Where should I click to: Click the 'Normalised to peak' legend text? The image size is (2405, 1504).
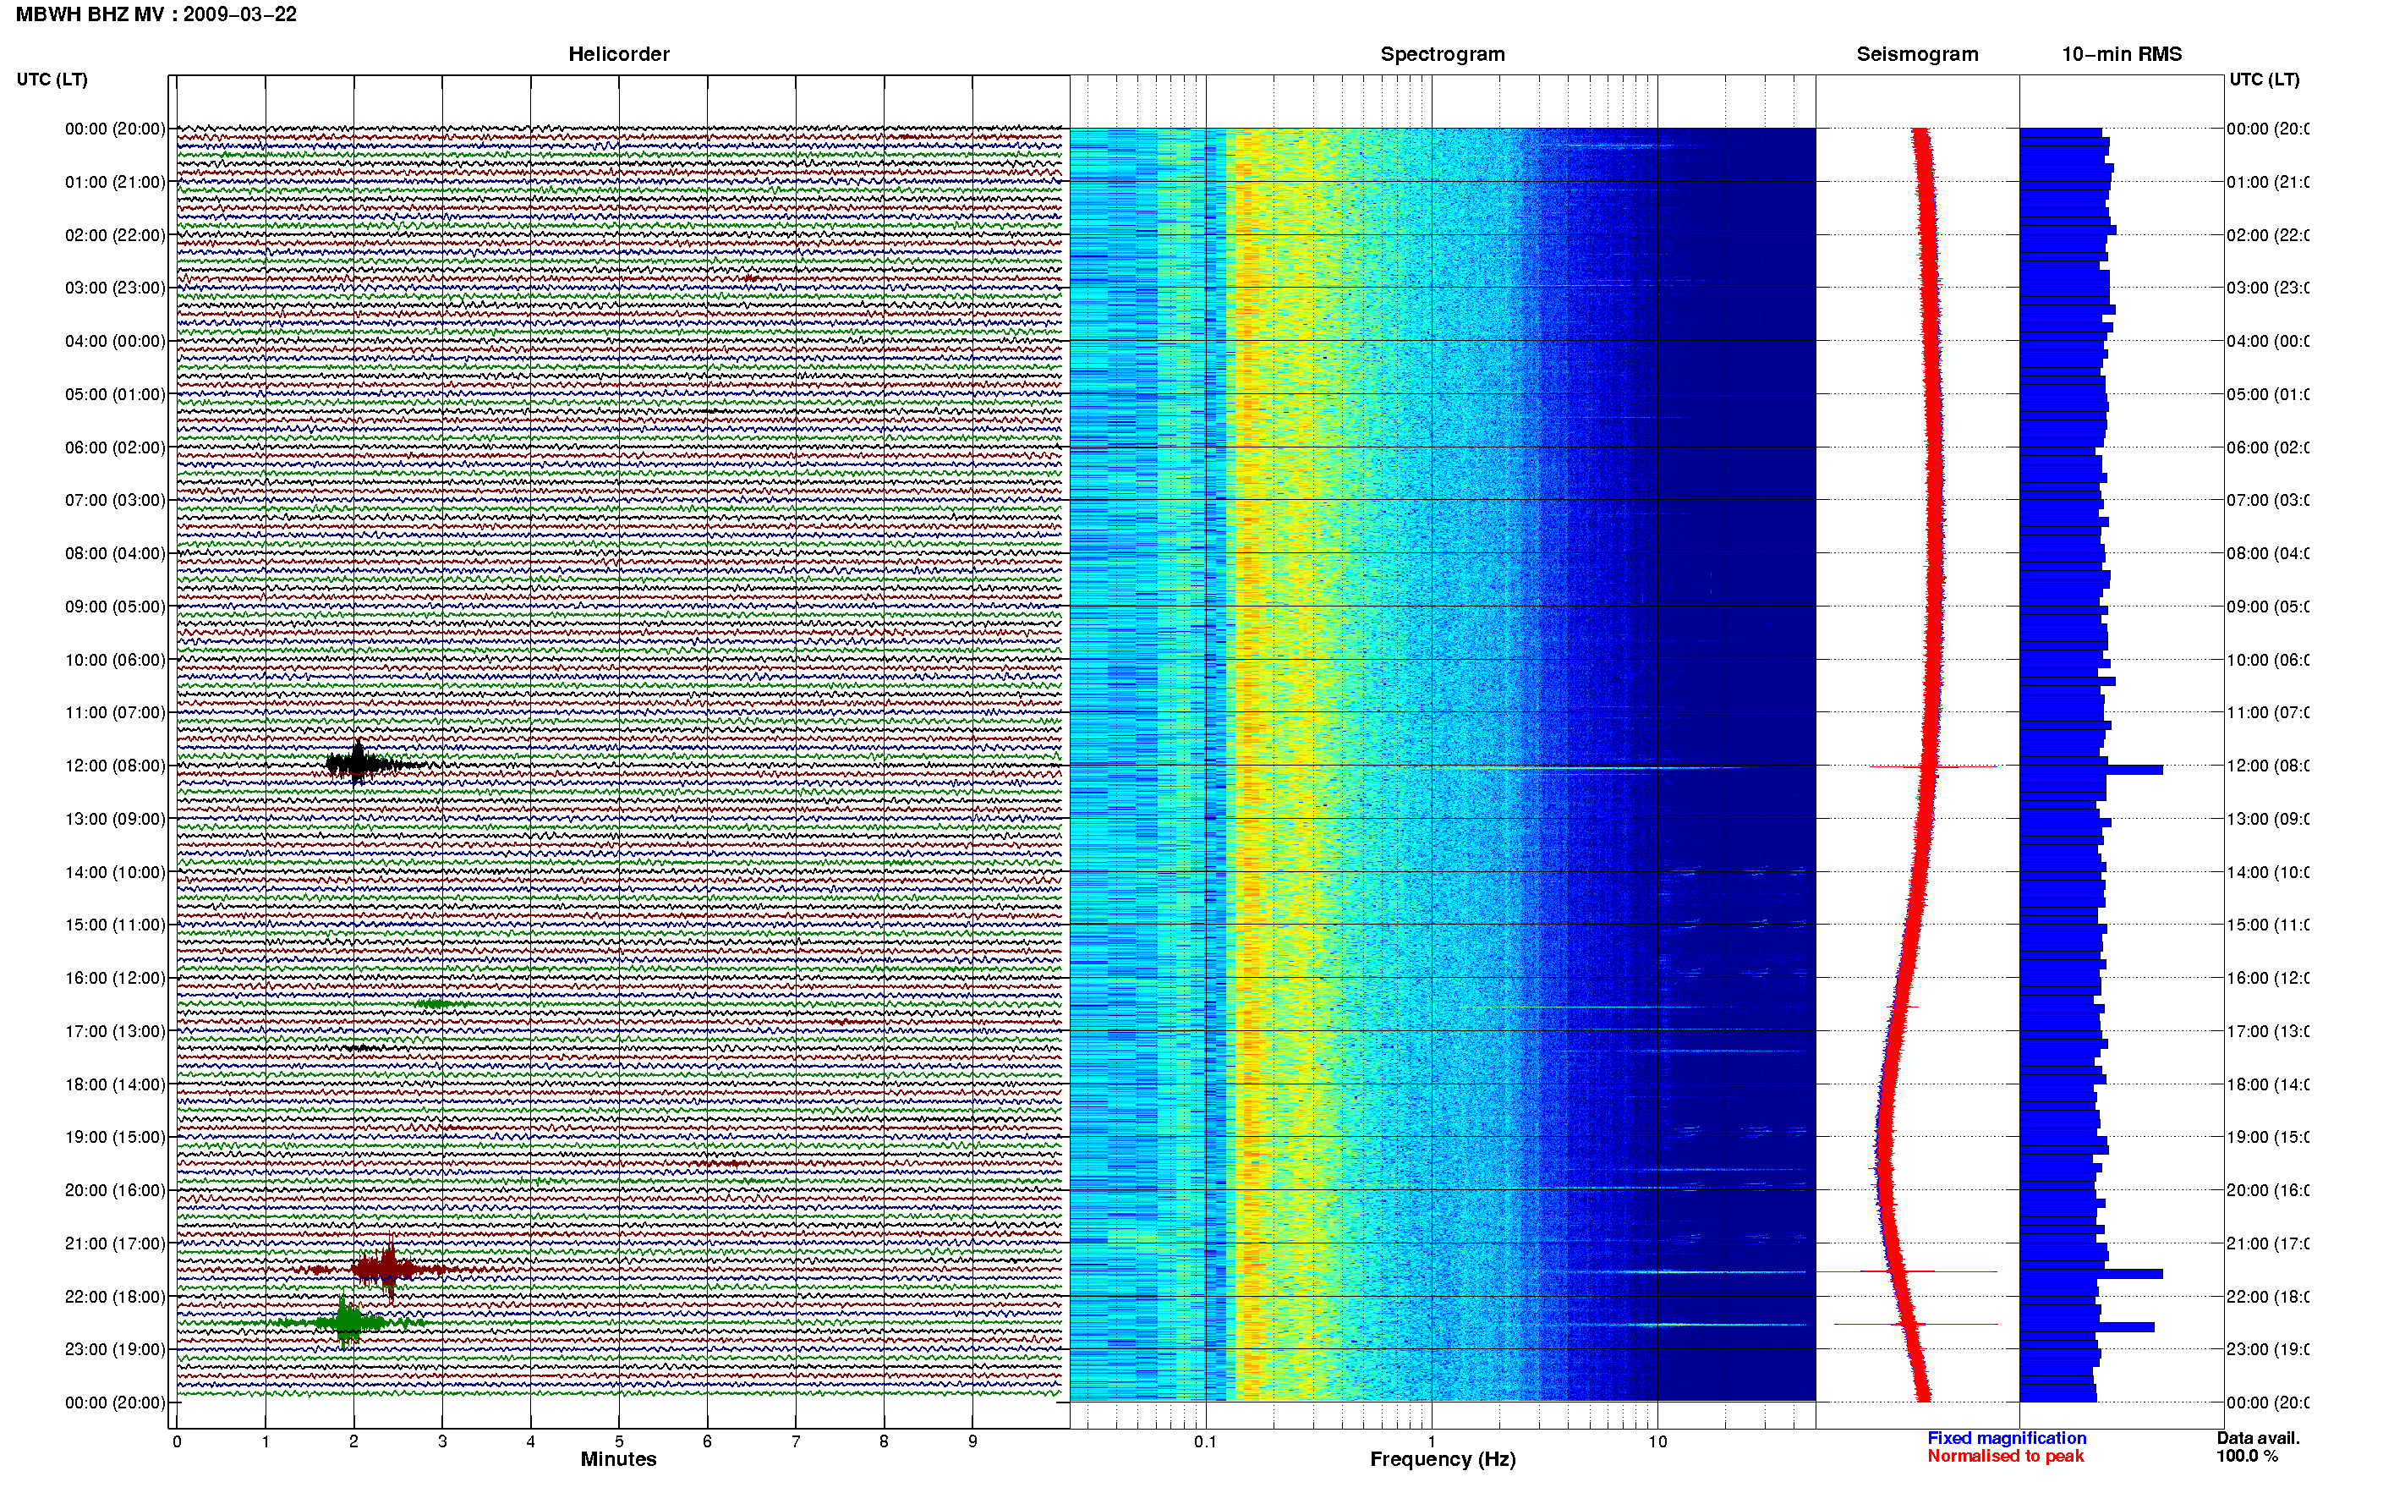pos(2005,1457)
